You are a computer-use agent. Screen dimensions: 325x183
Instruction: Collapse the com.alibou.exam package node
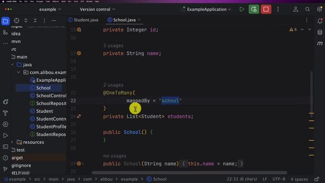click(18, 72)
